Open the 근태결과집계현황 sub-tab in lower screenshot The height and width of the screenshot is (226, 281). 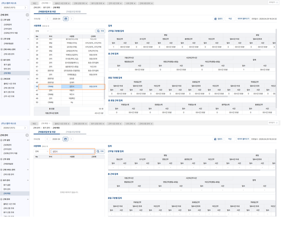point(73,132)
